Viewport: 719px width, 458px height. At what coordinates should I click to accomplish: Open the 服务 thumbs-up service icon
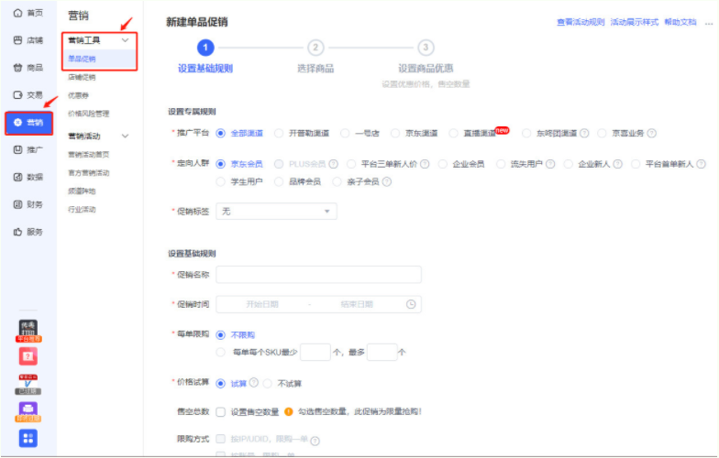(18, 232)
